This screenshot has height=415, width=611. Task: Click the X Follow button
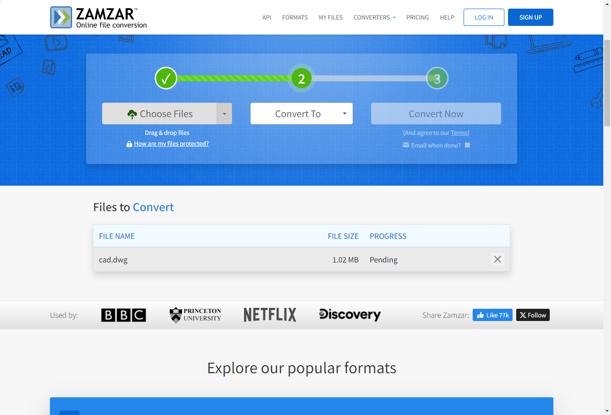533,315
